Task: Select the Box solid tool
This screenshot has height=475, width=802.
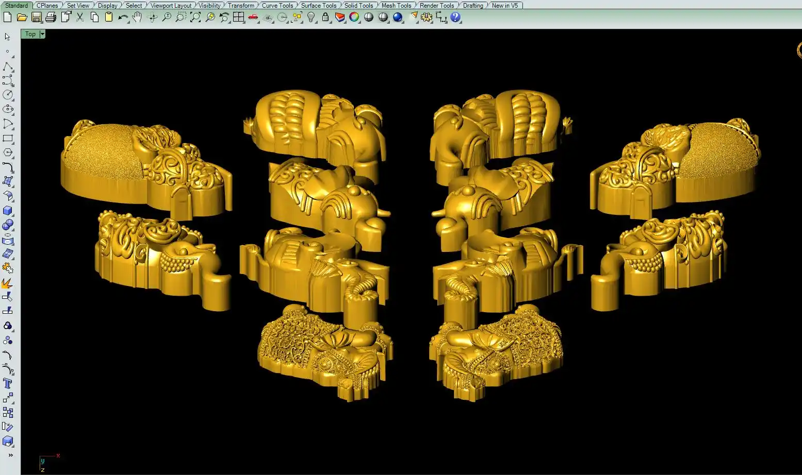Action: (x=8, y=211)
